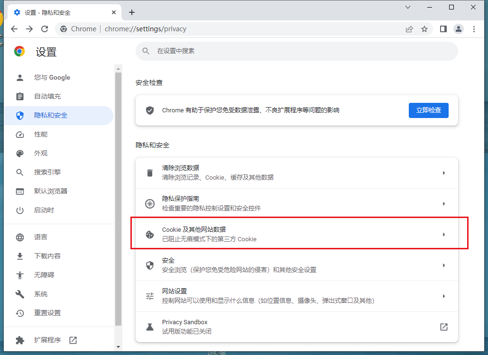Click the search field 在设置中搜索
Viewport: 488px width, 355px height.
[x=296, y=51]
